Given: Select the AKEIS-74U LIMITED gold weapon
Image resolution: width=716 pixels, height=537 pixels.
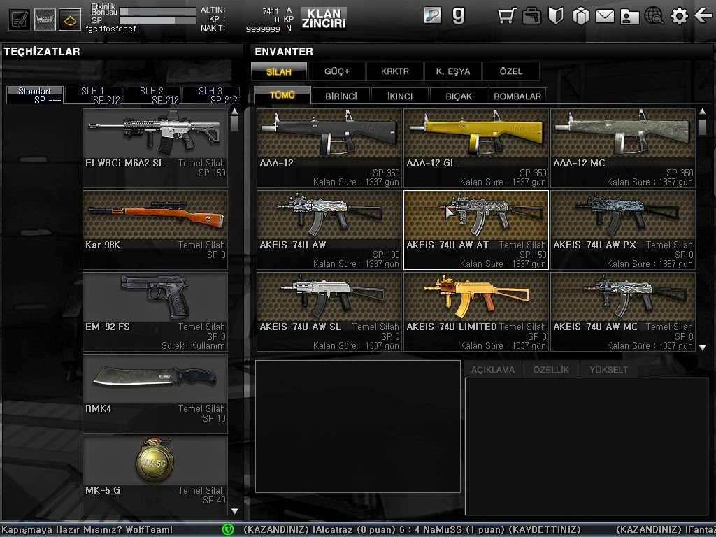Looking at the screenshot, I should pyautogui.click(x=475, y=311).
